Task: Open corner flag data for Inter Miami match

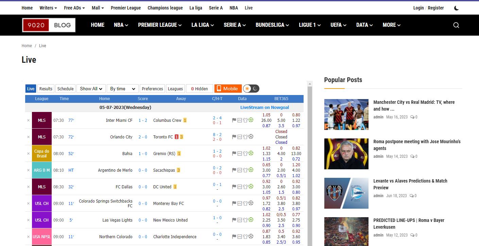Action: click(x=234, y=120)
